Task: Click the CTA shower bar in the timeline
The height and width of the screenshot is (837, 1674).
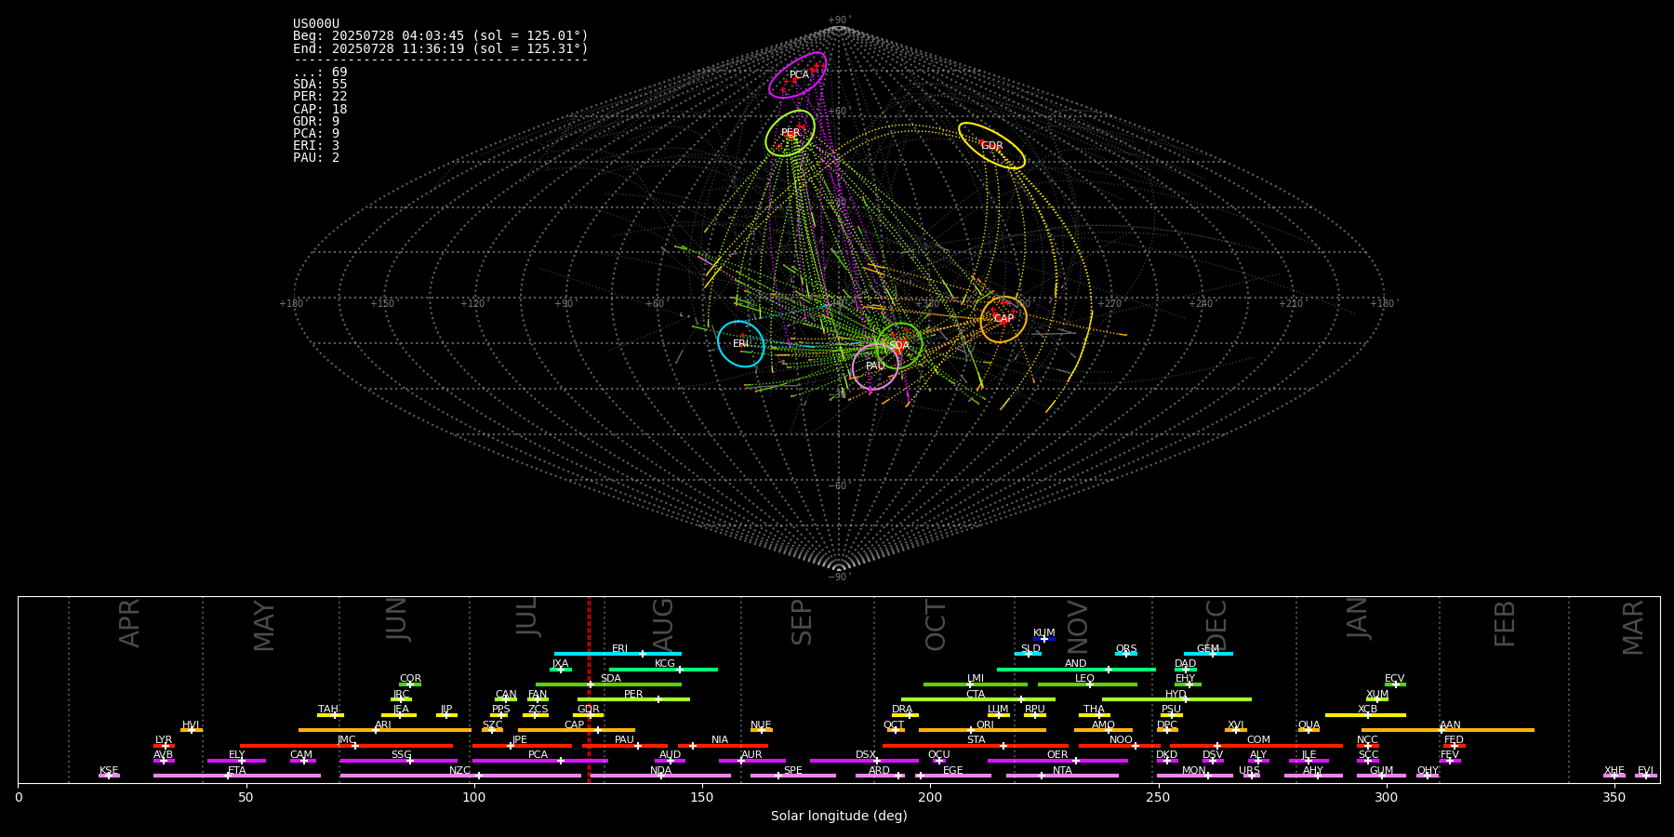Action: pyautogui.click(x=978, y=699)
